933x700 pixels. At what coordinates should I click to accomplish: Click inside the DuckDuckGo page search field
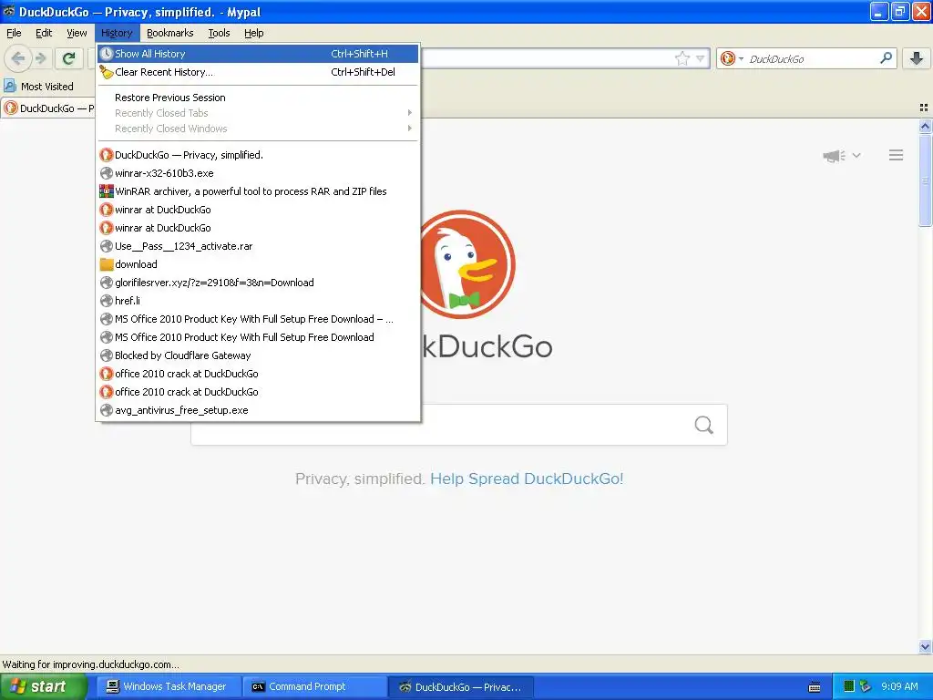(459, 425)
